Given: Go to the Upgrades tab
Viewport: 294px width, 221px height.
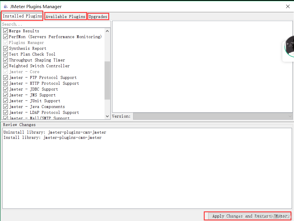Looking at the screenshot, I should [98, 17].
